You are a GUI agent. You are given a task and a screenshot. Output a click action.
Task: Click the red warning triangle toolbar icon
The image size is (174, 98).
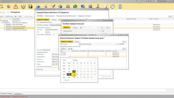16,7
